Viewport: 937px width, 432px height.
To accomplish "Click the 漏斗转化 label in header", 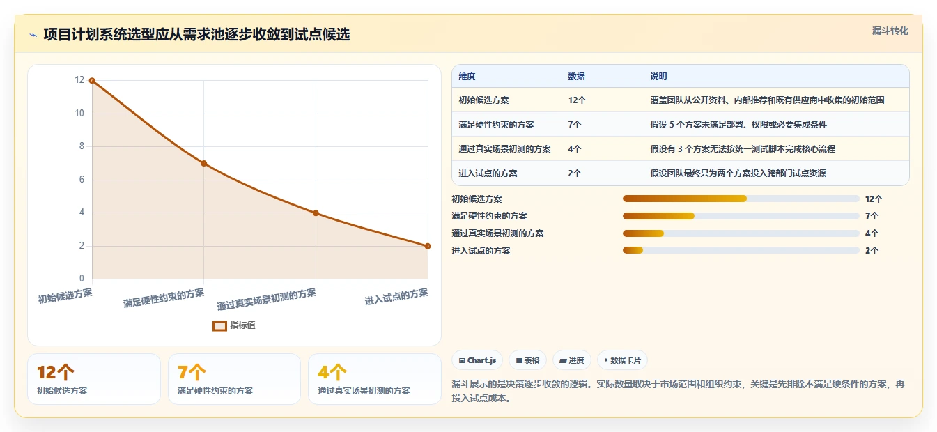I will click(x=890, y=31).
